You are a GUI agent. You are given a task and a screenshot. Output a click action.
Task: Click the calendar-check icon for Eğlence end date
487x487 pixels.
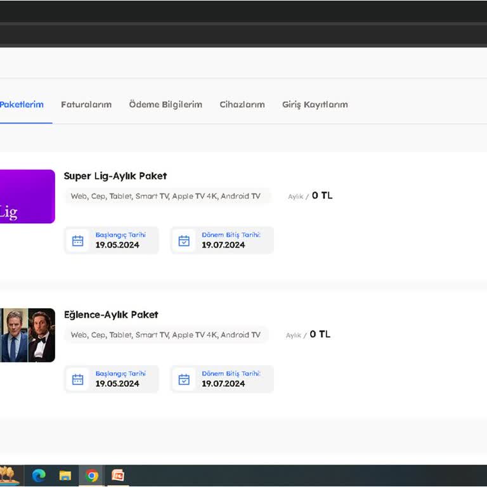(x=184, y=380)
